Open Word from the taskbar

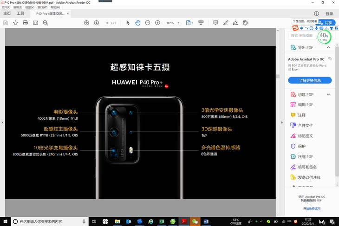point(206,221)
